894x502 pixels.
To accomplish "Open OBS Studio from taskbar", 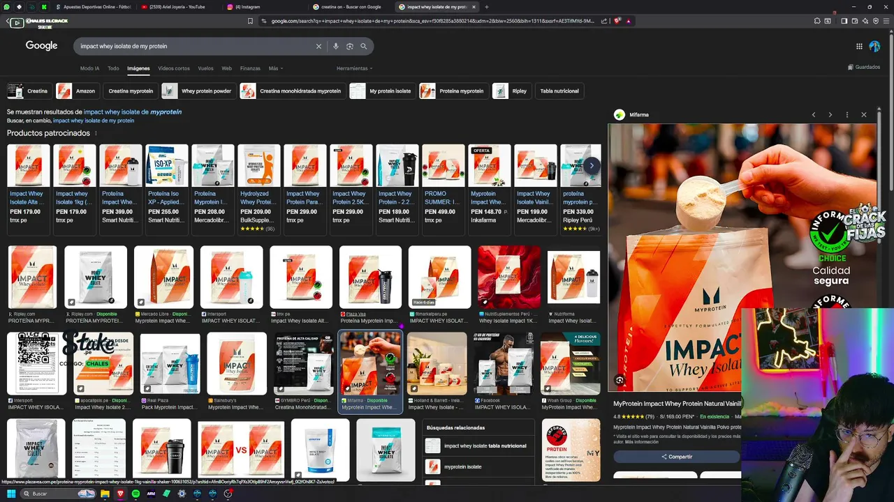I will [x=228, y=494].
